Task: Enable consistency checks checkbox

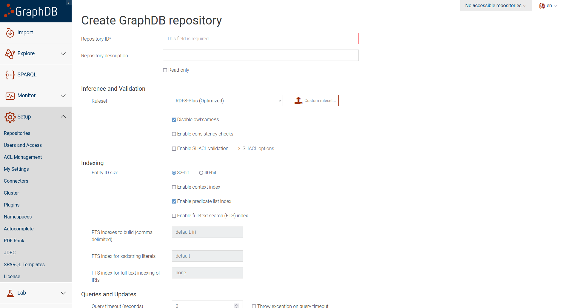Action: click(x=174, y=134)
